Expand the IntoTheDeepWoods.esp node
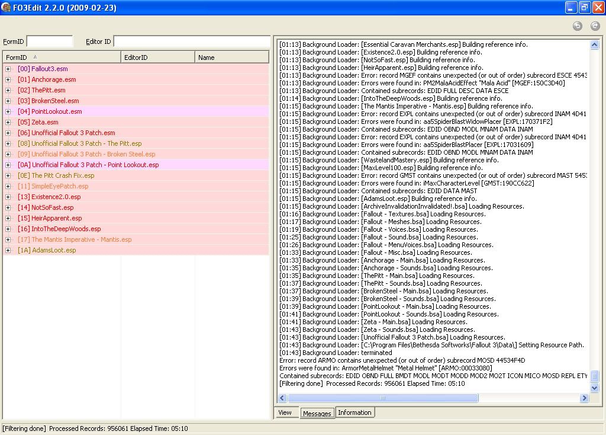606x435 pixels. [8, 229]
